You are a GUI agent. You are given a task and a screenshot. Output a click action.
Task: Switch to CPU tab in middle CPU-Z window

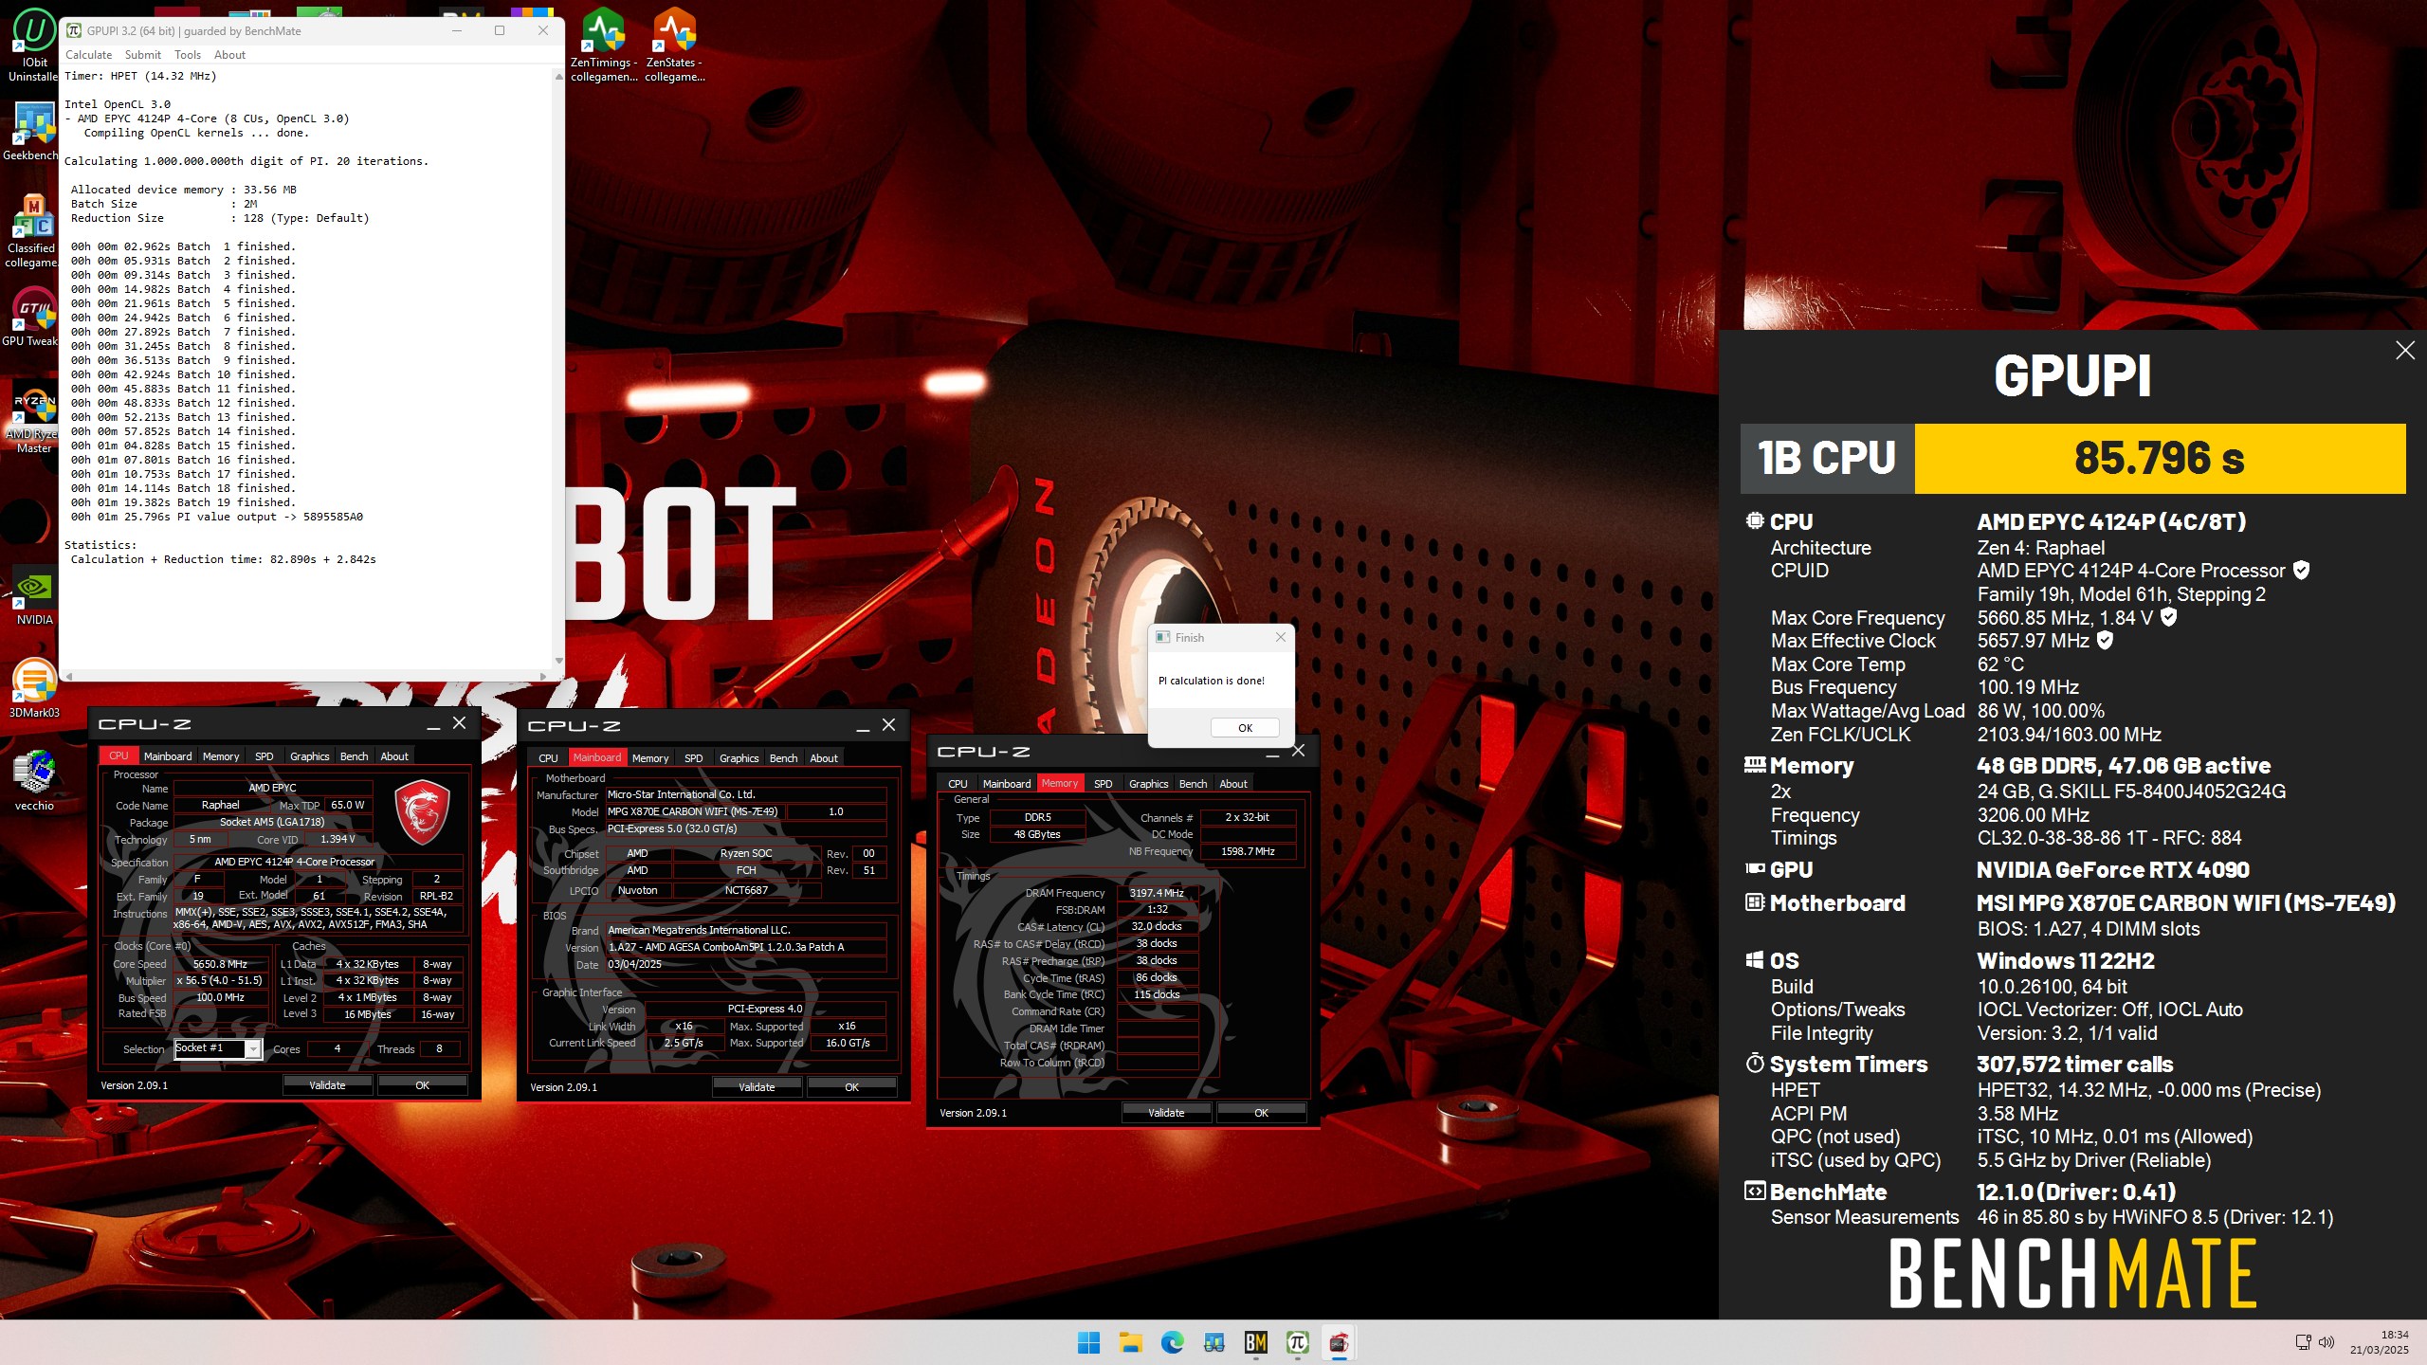(x=548, y=758)
